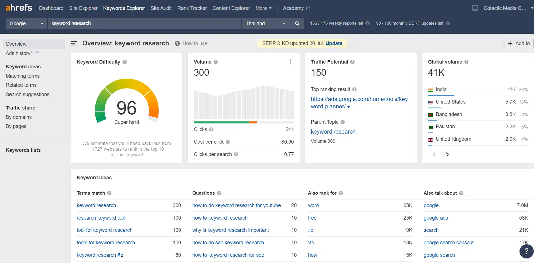Click the ahrefs logo

click(19, 8)
